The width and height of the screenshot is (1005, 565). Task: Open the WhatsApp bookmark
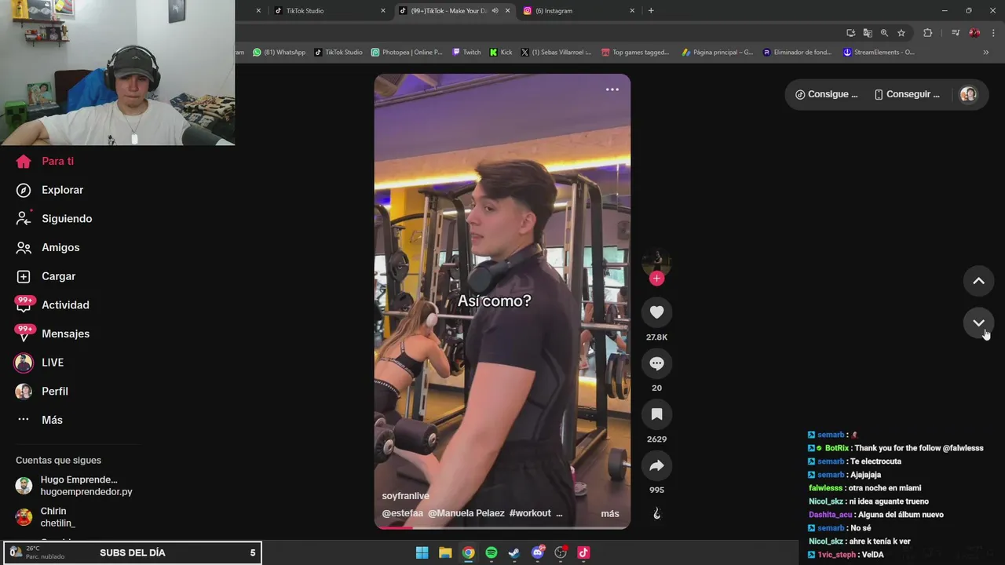tap(279, 53)
